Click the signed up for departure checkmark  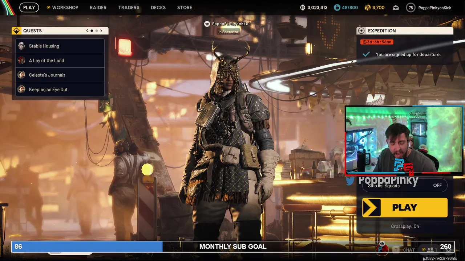pos(366,54)
